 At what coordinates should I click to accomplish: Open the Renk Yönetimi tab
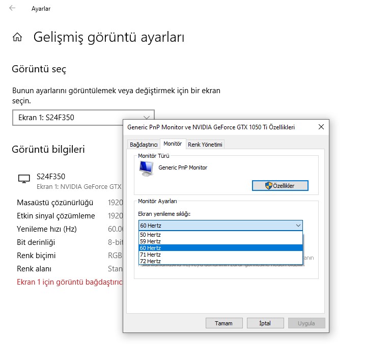point(205,145)
